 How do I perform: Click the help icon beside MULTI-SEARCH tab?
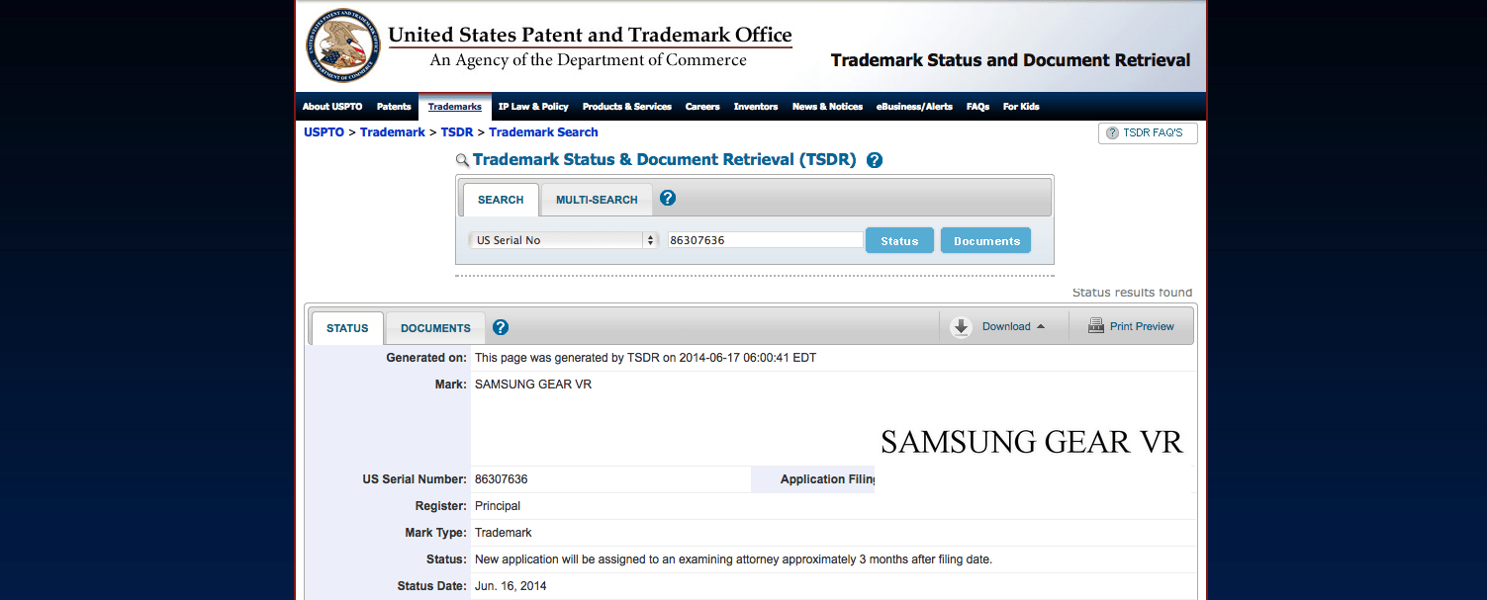coord(668,198)
